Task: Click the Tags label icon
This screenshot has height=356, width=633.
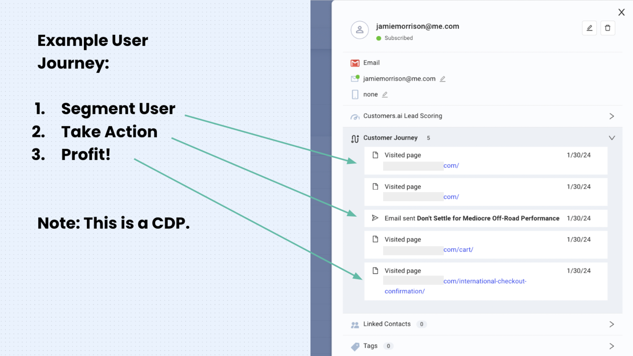Action: (355, 346)
